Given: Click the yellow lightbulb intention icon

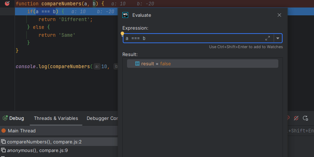Looking at the screenshot, I should coord(122,34).
